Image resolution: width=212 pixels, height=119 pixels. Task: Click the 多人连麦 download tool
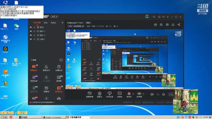click(46, 79)
